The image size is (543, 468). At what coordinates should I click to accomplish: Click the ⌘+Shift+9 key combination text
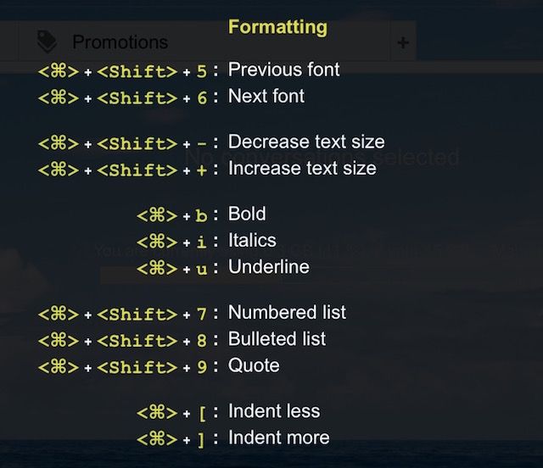[x=123, y=367]
